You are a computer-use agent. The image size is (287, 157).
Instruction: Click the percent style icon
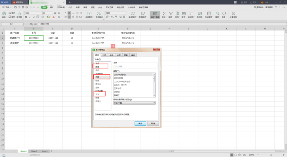[112, 17]
